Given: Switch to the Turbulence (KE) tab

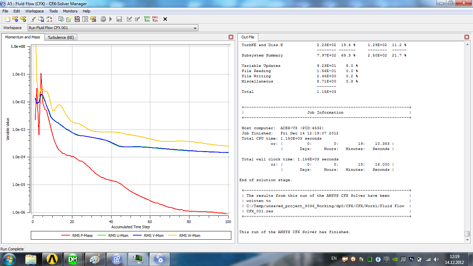Looking at the screenshot, I should coord(61,37).
